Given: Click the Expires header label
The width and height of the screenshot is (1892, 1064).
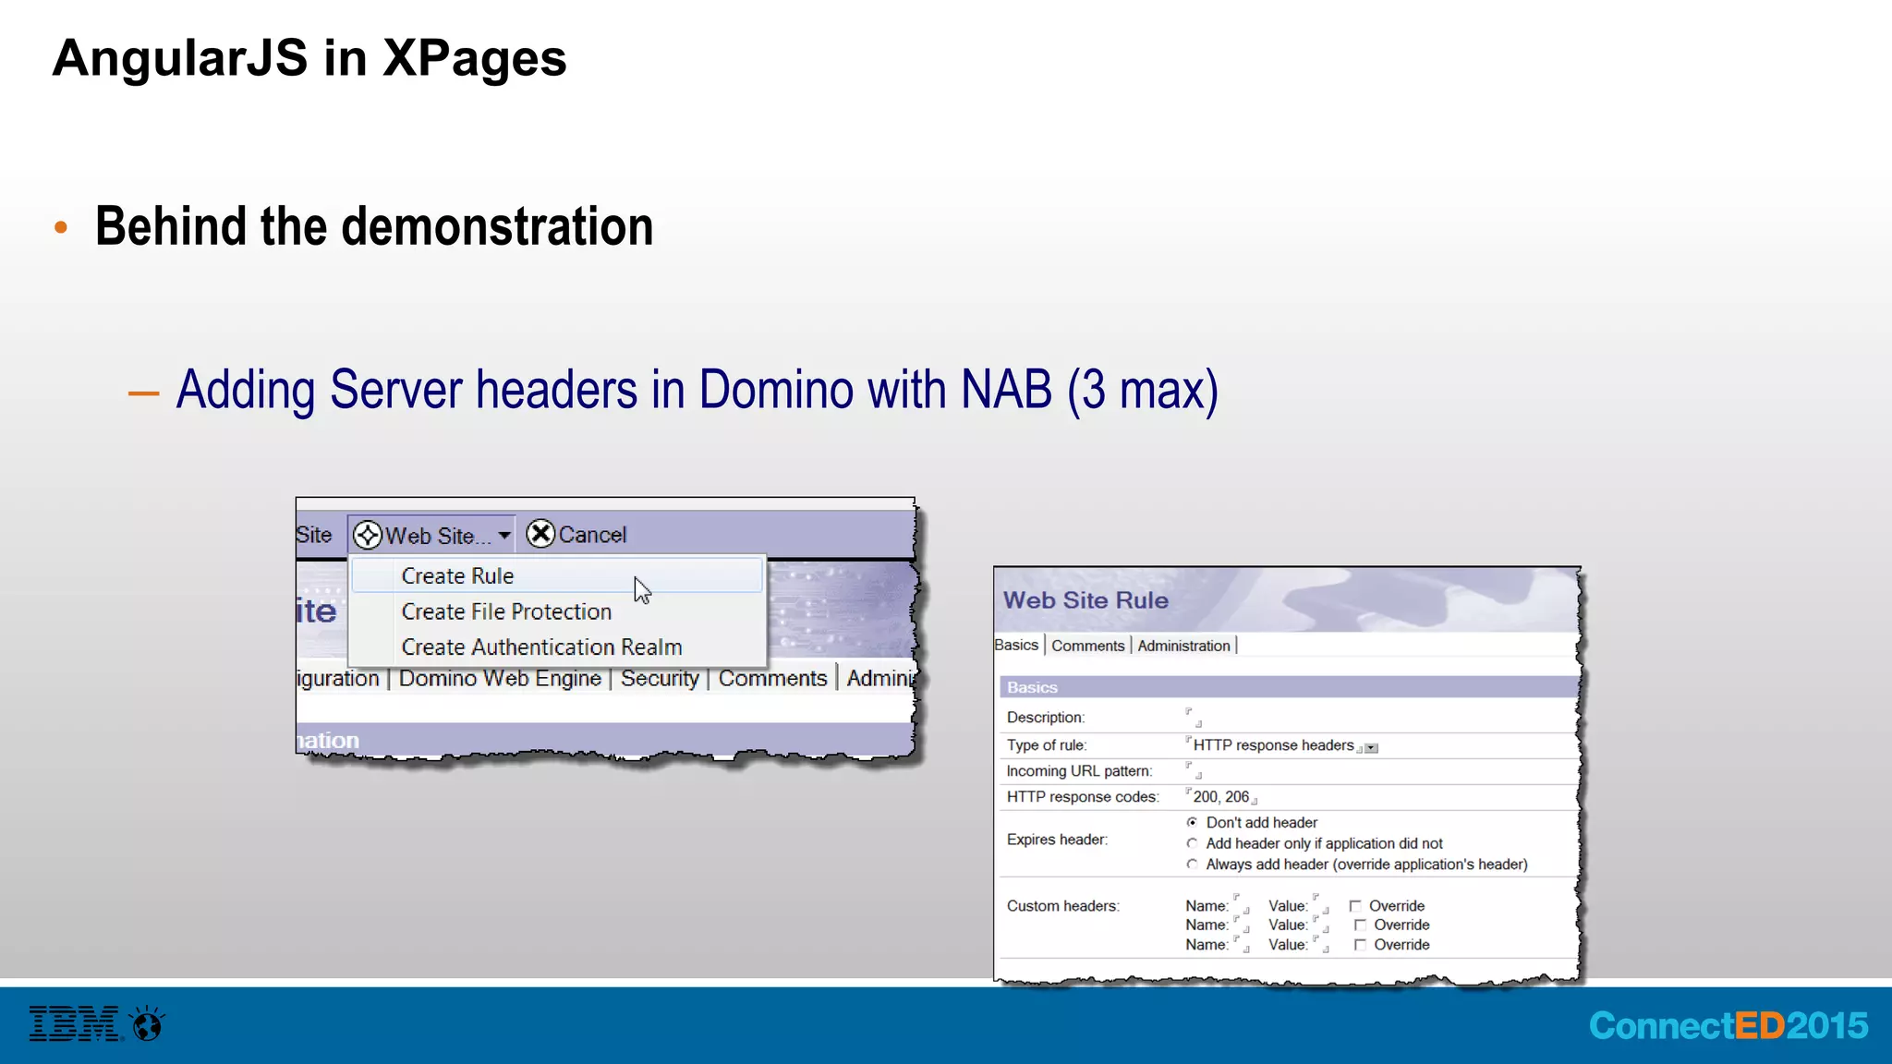Looking at the screenshot, I should [x=1057, y=840].
